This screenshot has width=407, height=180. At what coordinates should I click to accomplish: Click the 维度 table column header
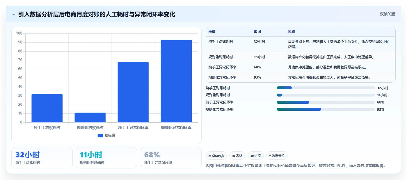[212, 32]
